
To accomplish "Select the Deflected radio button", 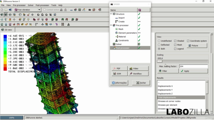I will 159,45.
